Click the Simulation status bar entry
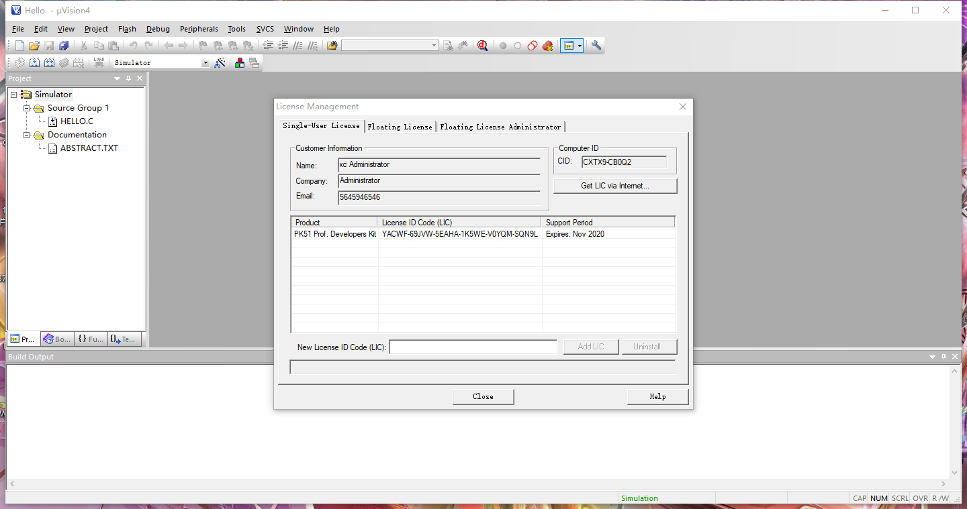967x509 pixels. pos(639,498)
